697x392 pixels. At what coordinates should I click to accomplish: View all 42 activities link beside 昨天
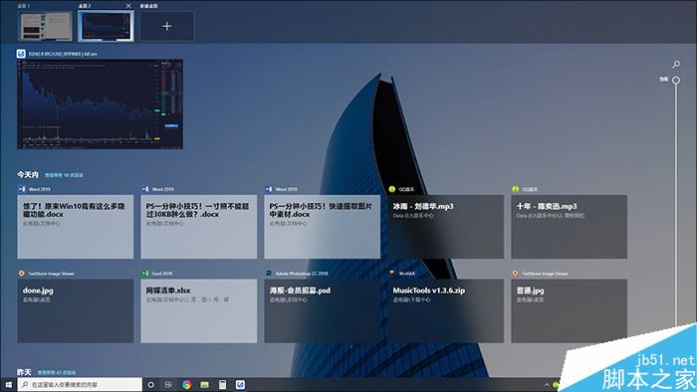point(57,372)
